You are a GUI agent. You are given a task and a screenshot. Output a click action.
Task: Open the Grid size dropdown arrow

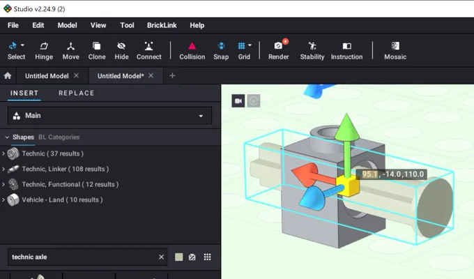click(250, 45)
